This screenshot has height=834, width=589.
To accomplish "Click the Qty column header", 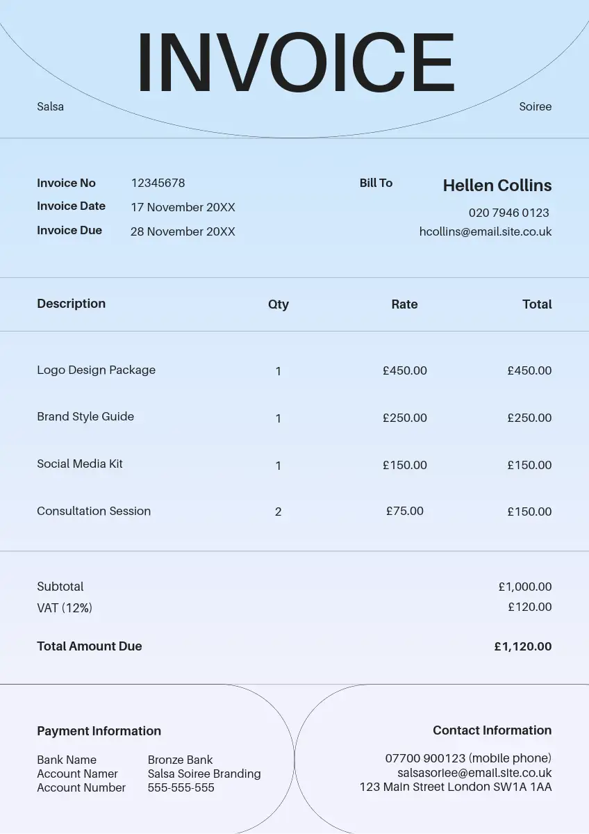I will 278,304.
